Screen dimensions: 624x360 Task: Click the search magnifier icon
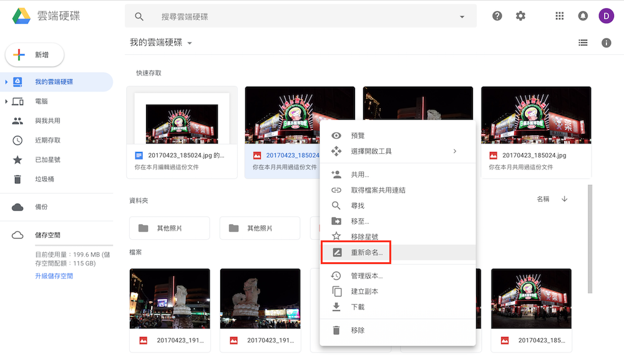pyautogui.click(x=139, y=16)
